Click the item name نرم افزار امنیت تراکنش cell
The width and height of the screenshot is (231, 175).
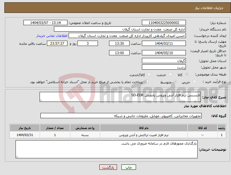144,135
